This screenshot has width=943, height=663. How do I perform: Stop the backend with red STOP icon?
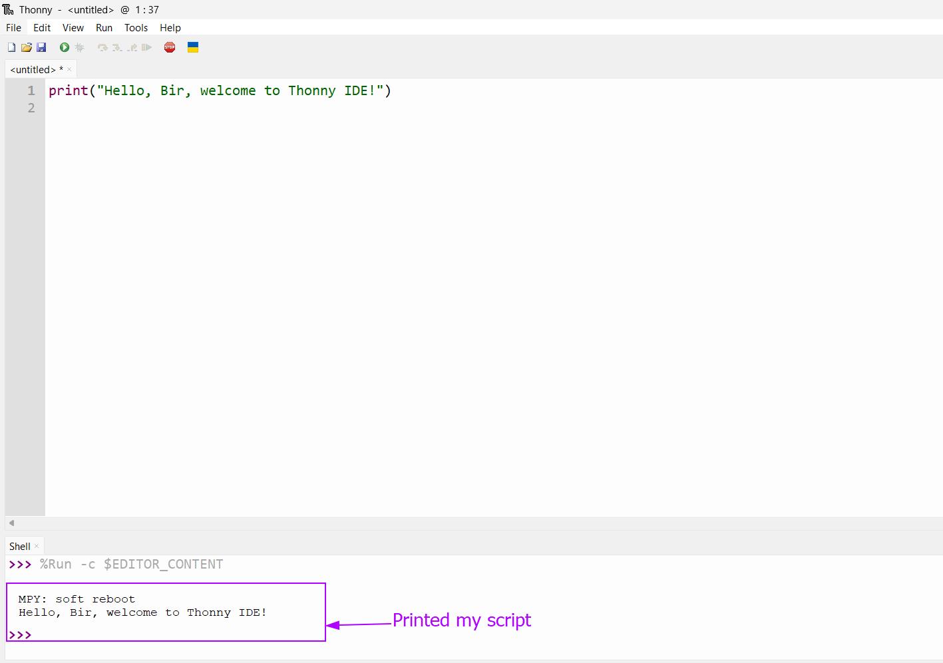(170, 47)
